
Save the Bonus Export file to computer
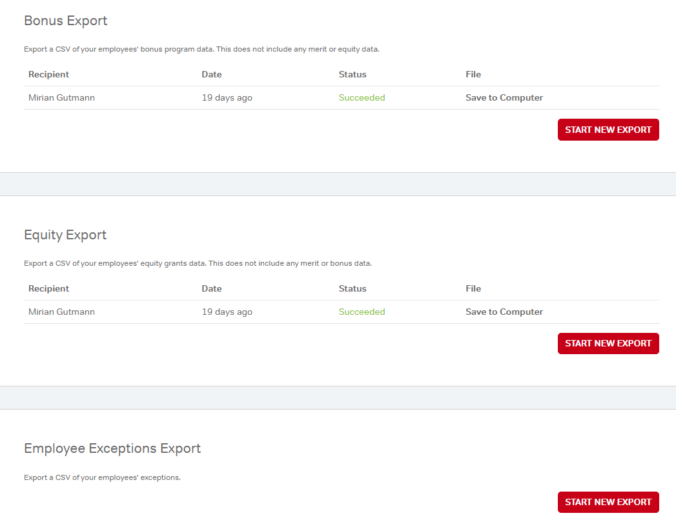(x=504, y=98)
